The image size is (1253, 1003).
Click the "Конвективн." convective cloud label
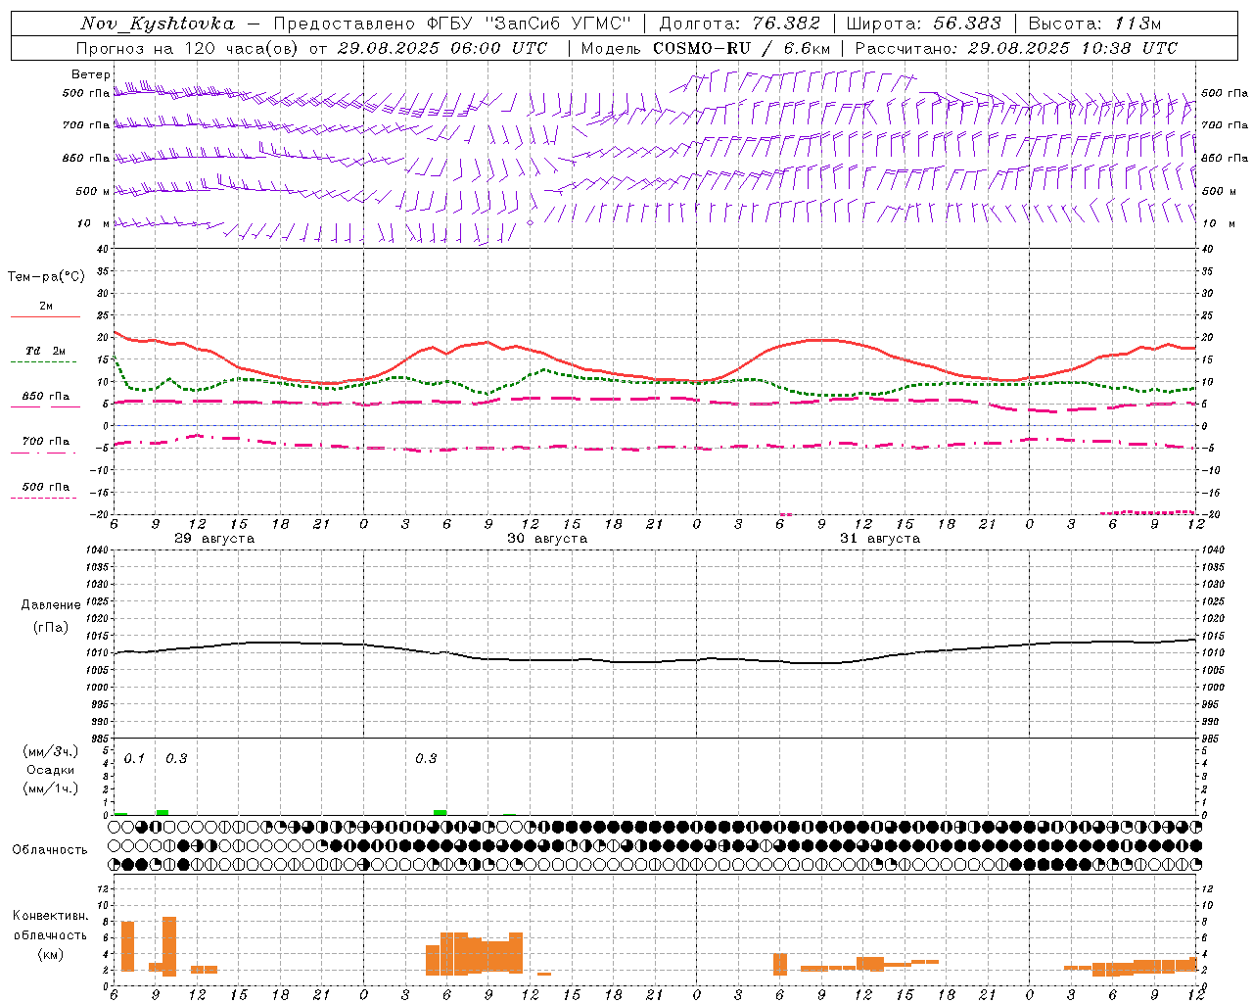pyautogui.click(x=50, y=916)
